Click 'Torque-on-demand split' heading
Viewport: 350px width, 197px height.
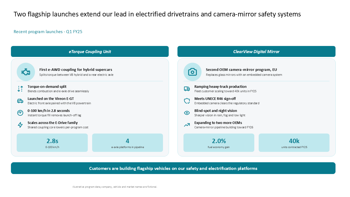[x=47, y=86]
